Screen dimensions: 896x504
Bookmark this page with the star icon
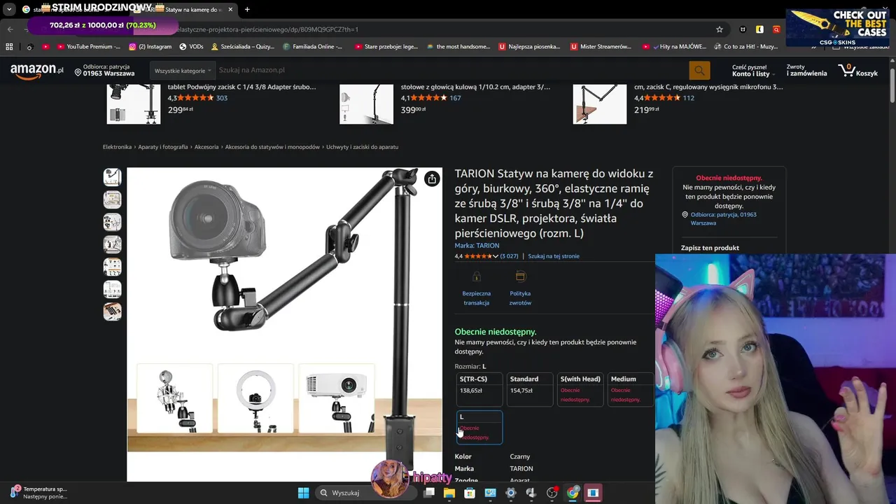(x=719, y=29)
